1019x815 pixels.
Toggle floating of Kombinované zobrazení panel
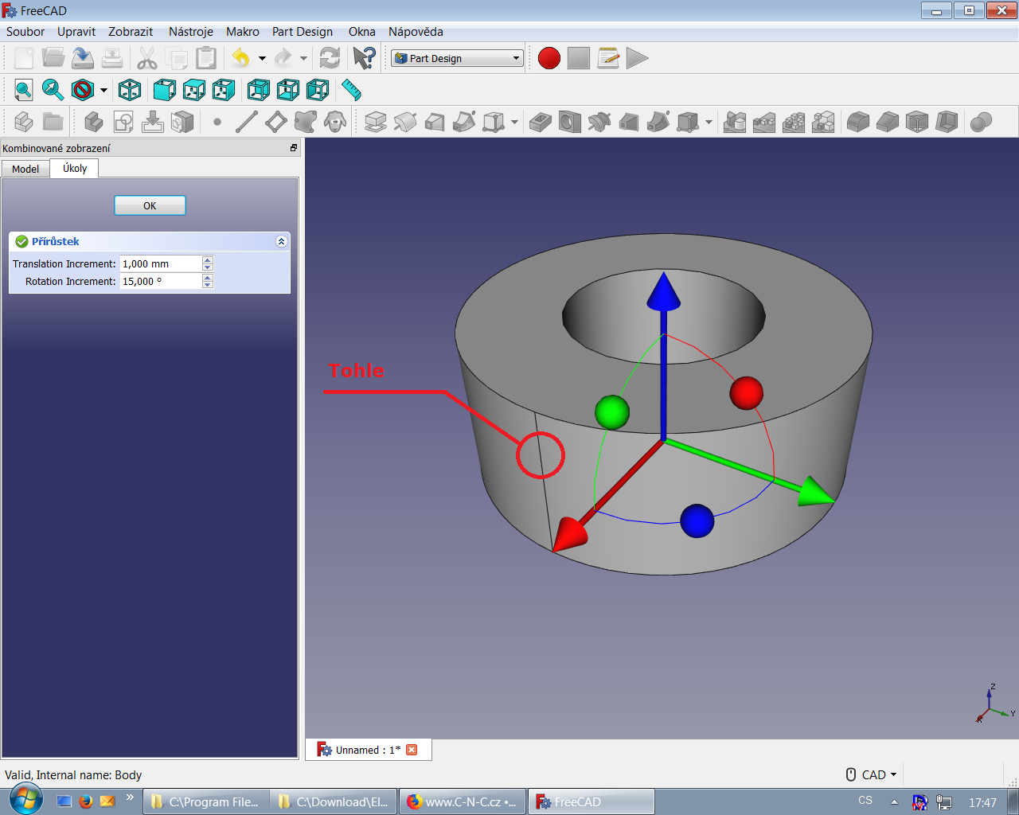click(x=294, y=148)
